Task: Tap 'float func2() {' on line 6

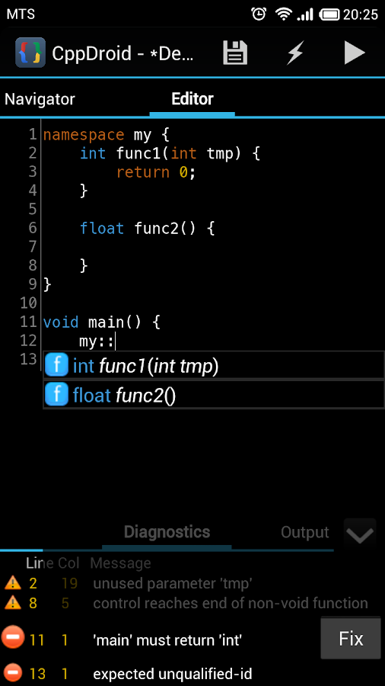Action: coord(148,229)
